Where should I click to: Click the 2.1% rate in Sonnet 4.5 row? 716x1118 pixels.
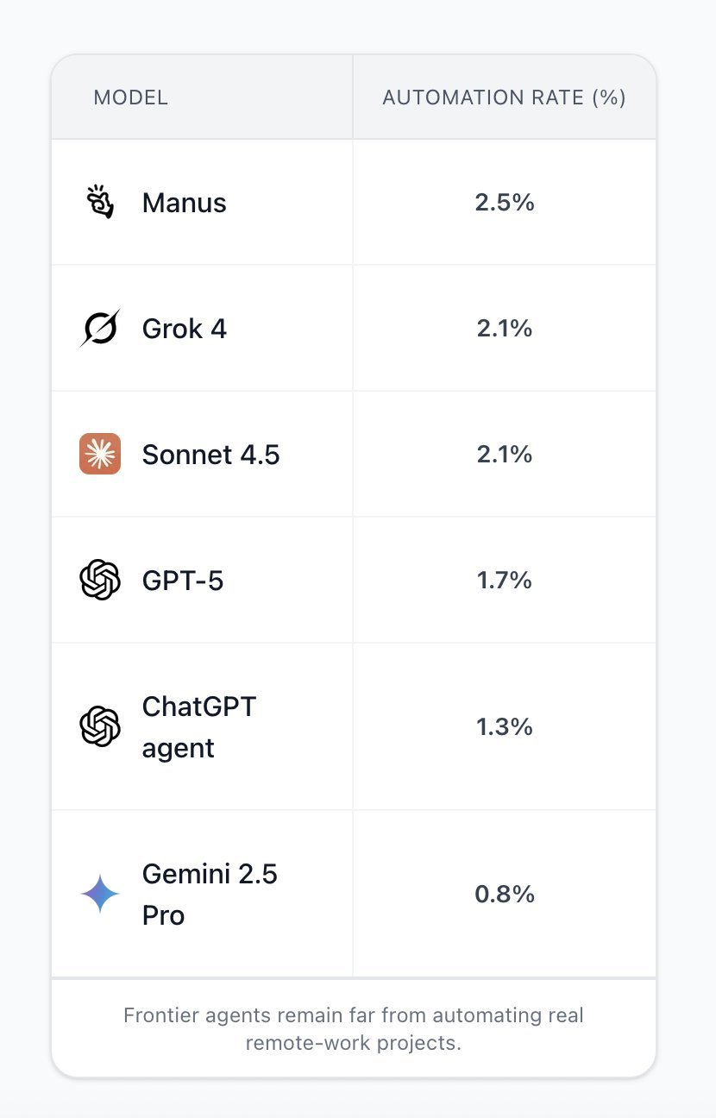click(505, 455)
